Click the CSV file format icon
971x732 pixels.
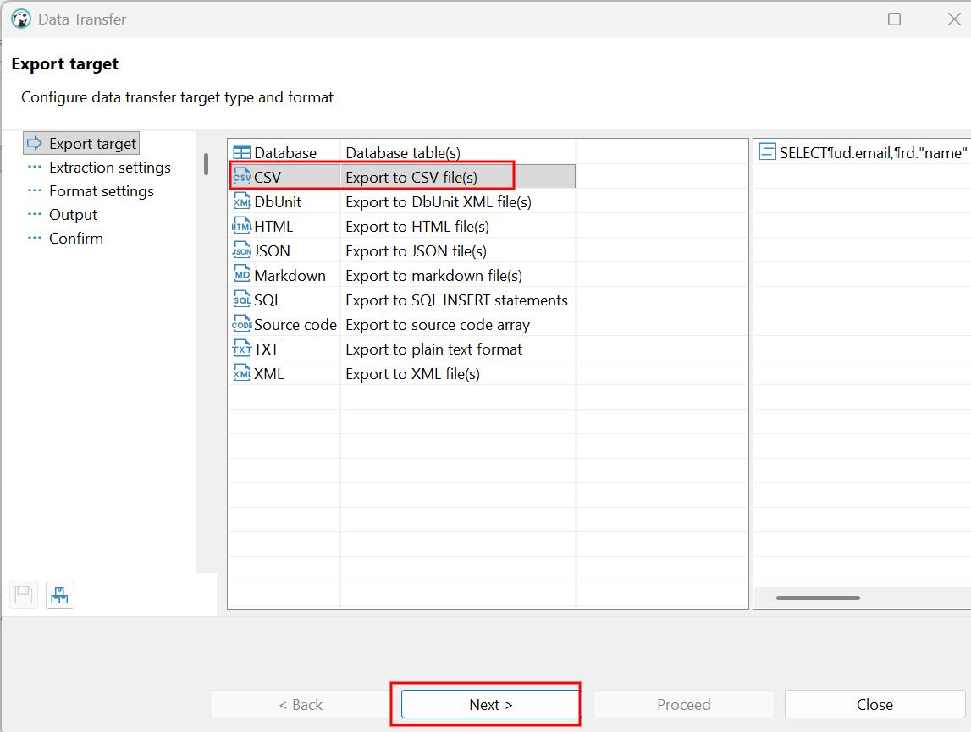click(x=241, y=178)
